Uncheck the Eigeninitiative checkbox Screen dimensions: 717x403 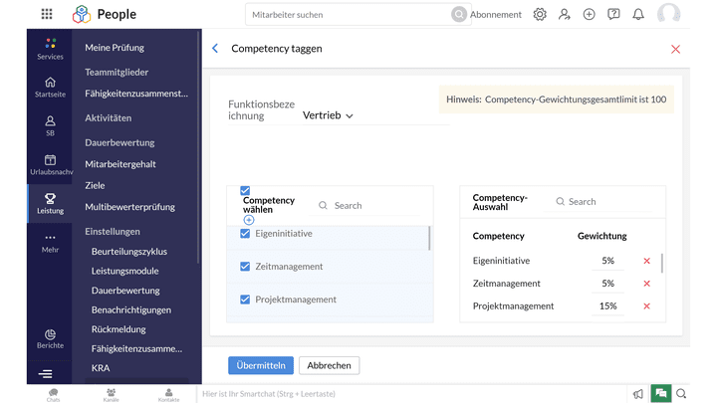click(245, 234)
